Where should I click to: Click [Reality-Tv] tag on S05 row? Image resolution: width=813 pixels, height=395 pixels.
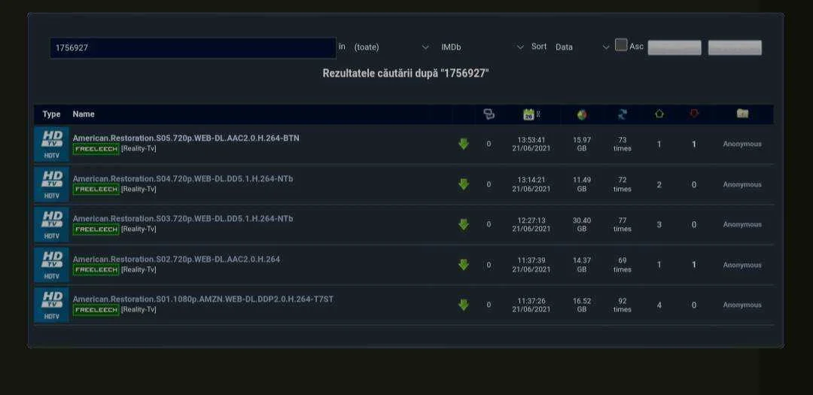point(139,149)
